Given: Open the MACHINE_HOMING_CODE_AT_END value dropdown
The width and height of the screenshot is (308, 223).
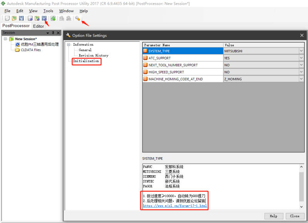Looking at the screenshot, I should tap(301, 79).
